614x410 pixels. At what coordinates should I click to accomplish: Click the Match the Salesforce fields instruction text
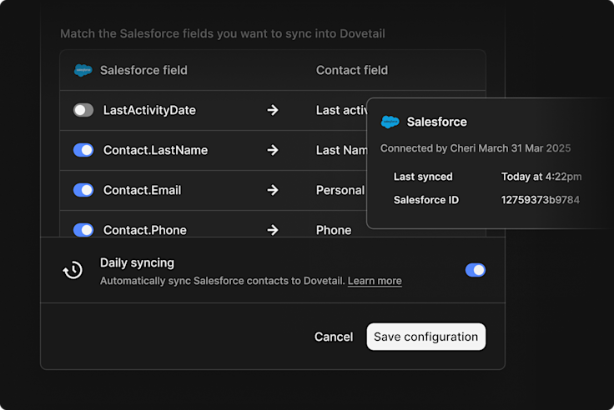click(223, 33)
